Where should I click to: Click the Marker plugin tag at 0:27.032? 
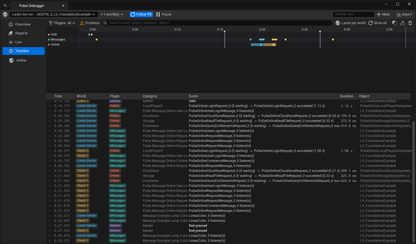coord(115,231)
